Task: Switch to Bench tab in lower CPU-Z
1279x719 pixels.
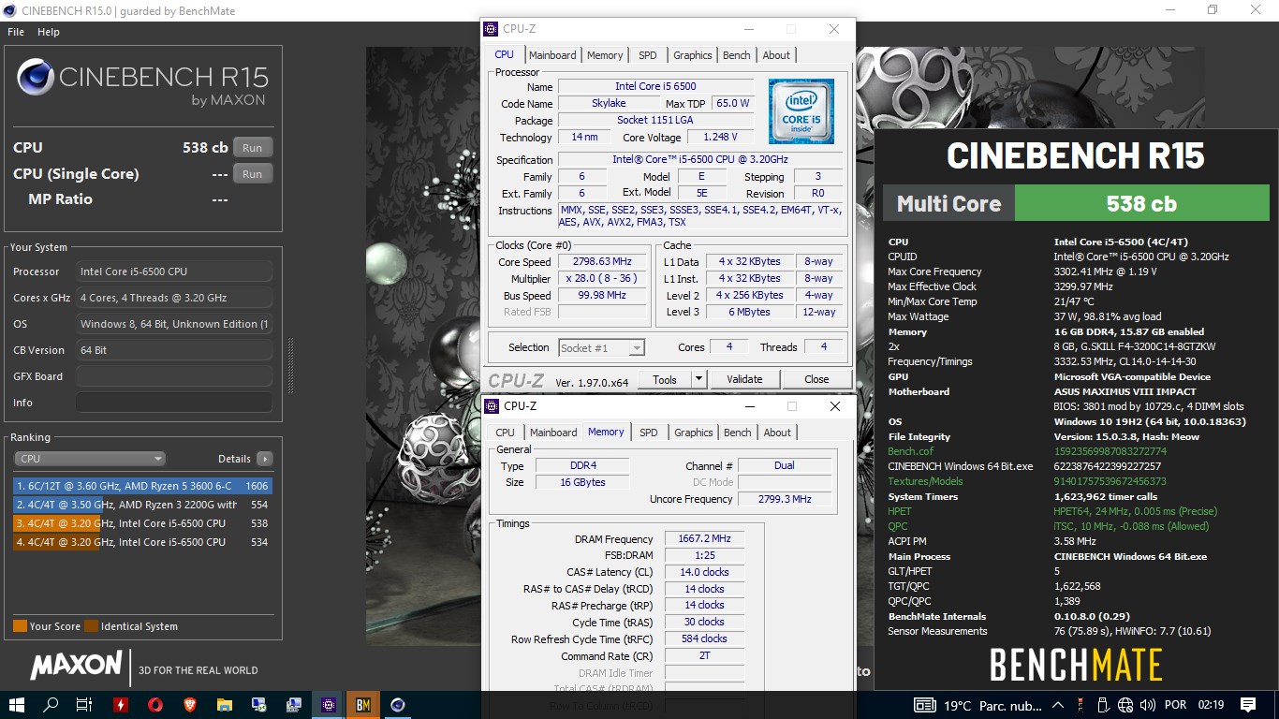Action: [x=738, y=433]
